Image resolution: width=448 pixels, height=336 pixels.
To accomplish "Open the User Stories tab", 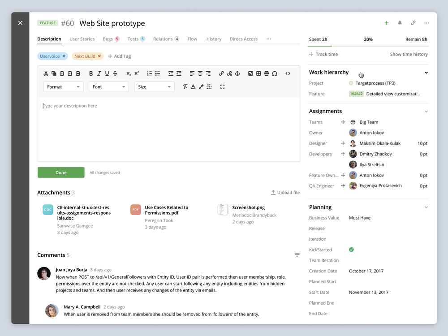I will pyautogui.click(x=82, y=39).
